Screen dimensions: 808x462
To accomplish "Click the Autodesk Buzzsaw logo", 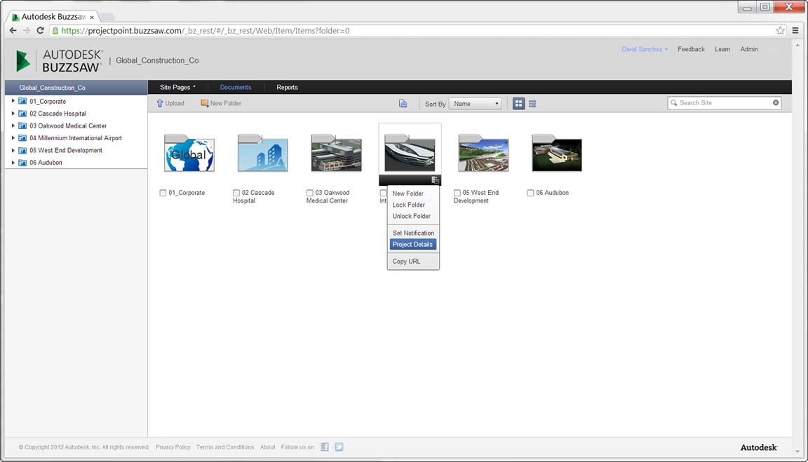I will (58, 61).
